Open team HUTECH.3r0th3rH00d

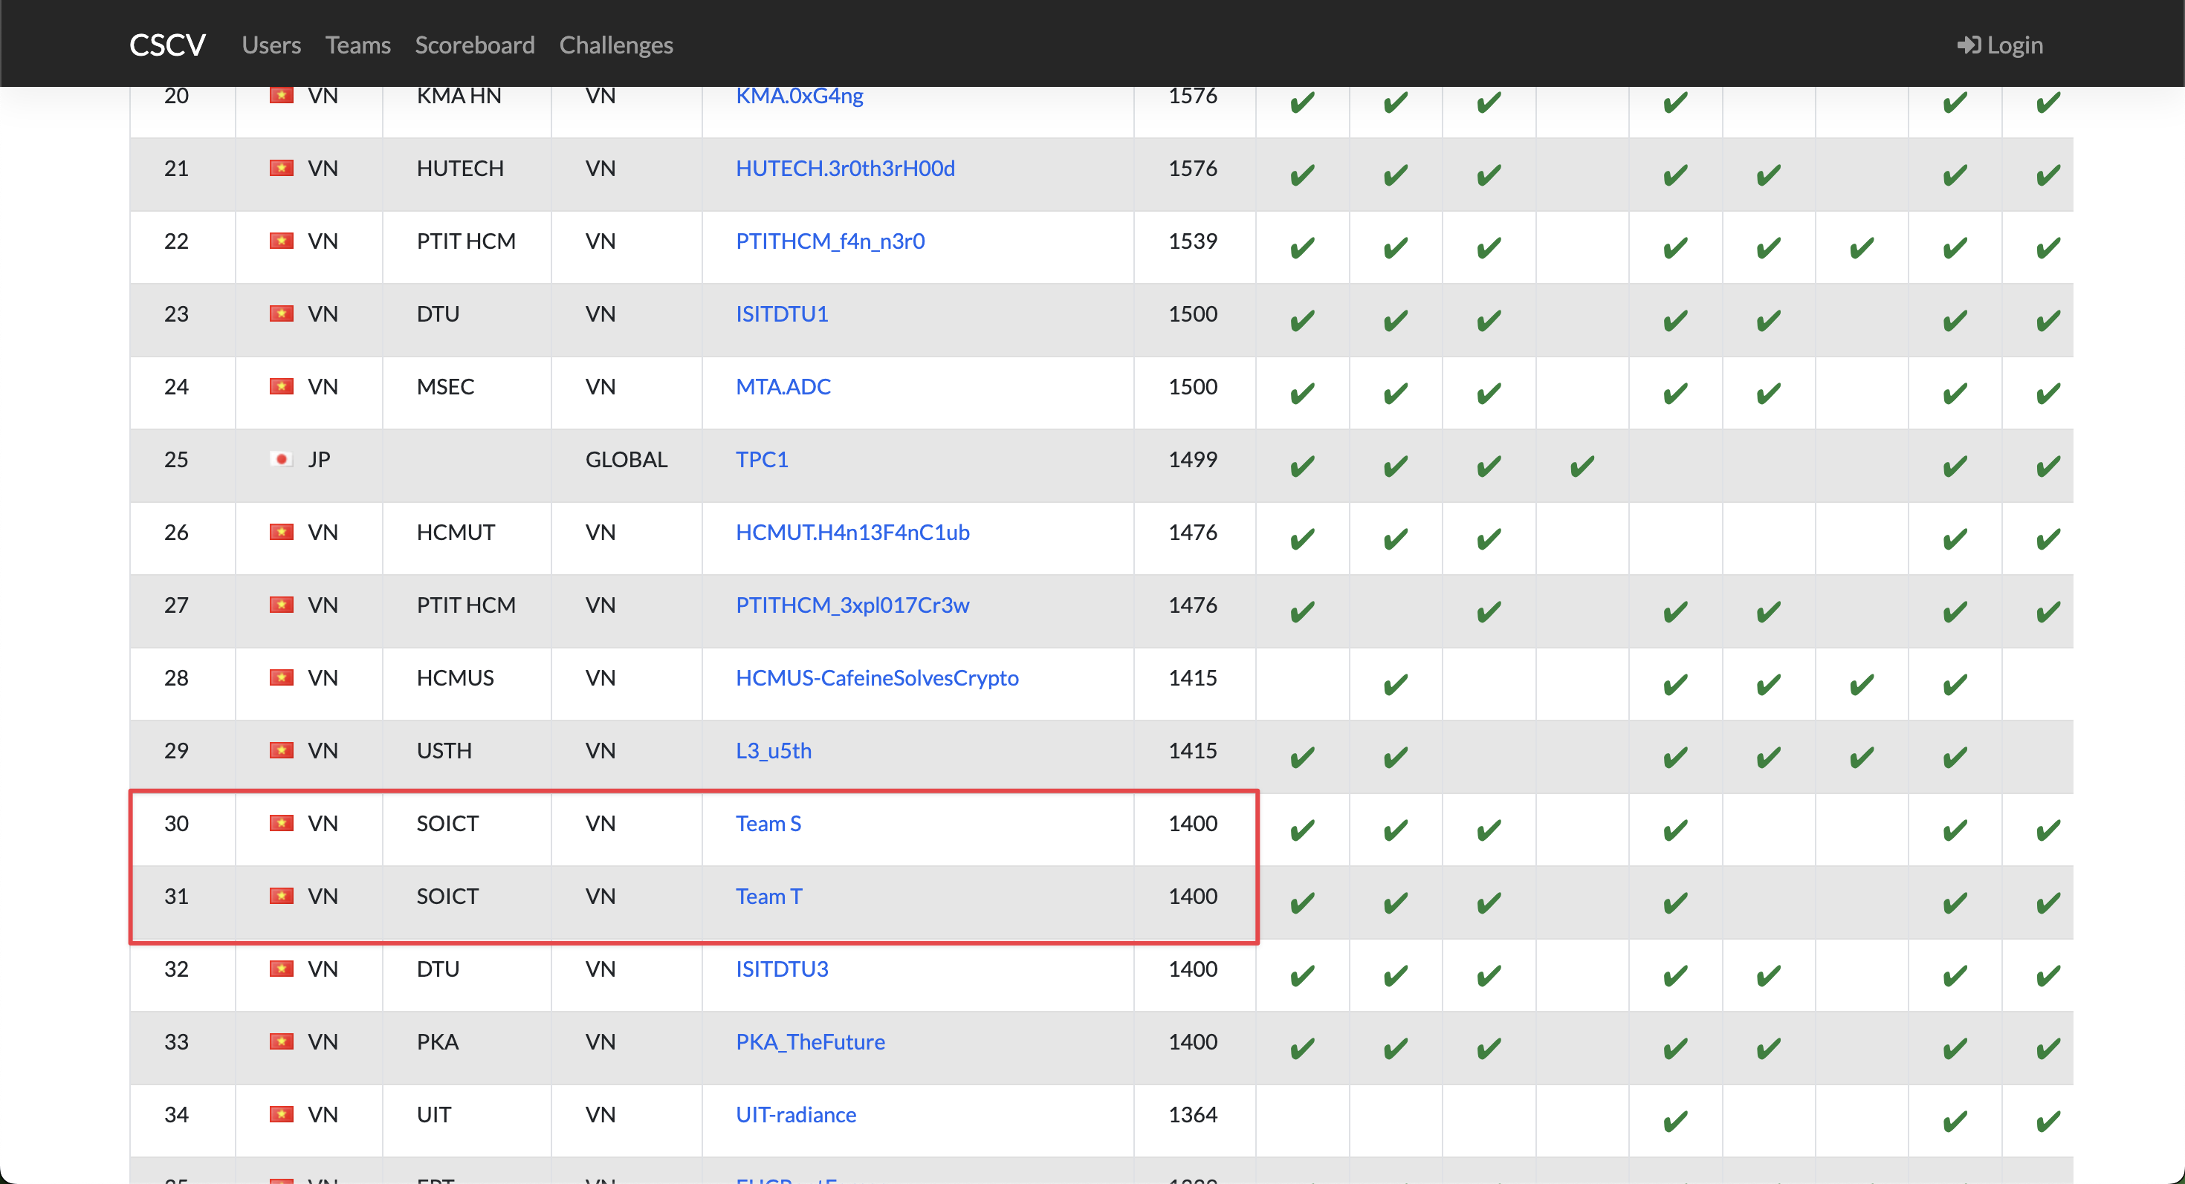(845, 168)
